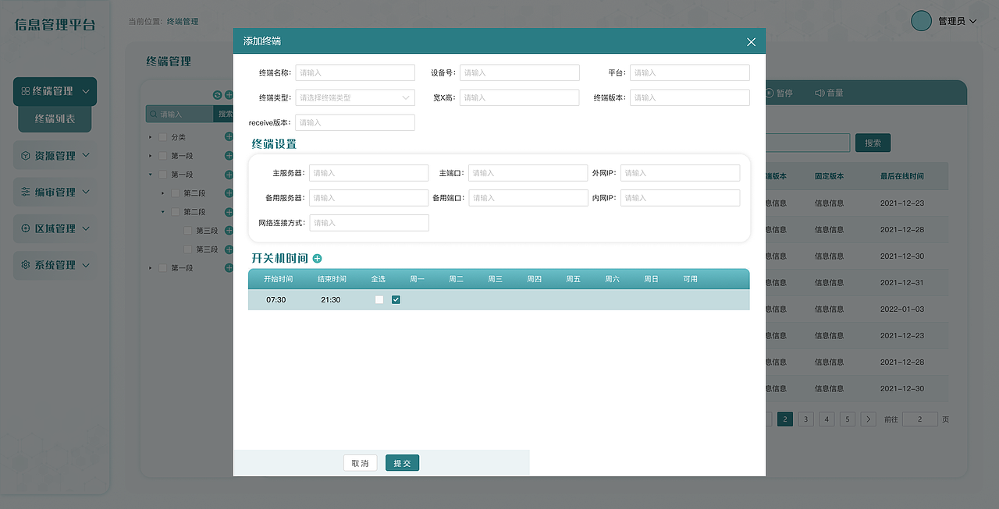Click the 最后在线时间 column header
The width and height of the screenshot is (999, 509).
click(x=902, y=176)
